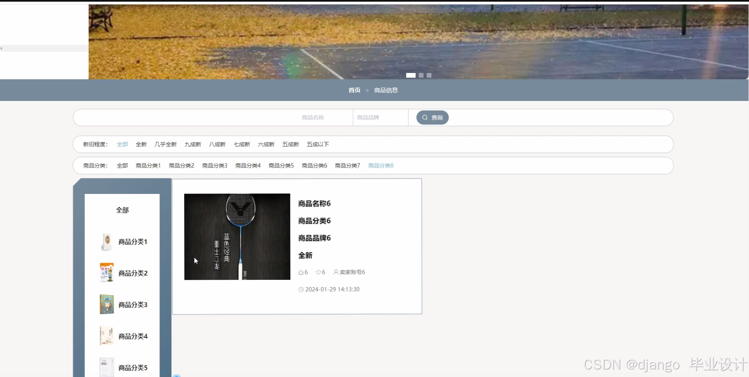Open 商品分类4 in the left sidebar
Screen dimensions: 749x377
(133, 336)
